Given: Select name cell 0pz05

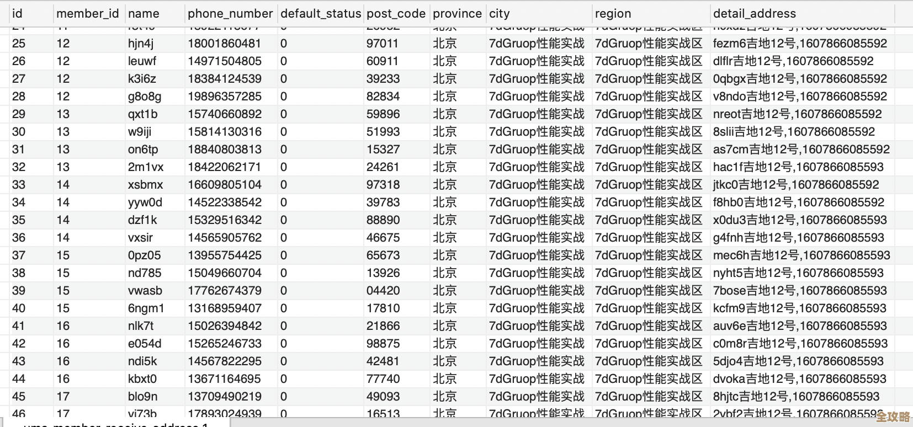Looking at the screenshot, I should pyautogui.click(x=144, y=255).
